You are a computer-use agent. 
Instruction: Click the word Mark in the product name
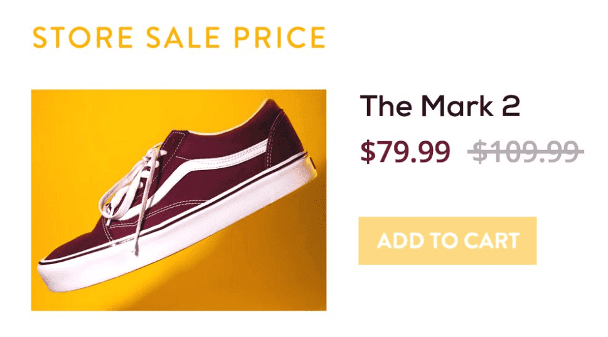click(x=457, y=106)
